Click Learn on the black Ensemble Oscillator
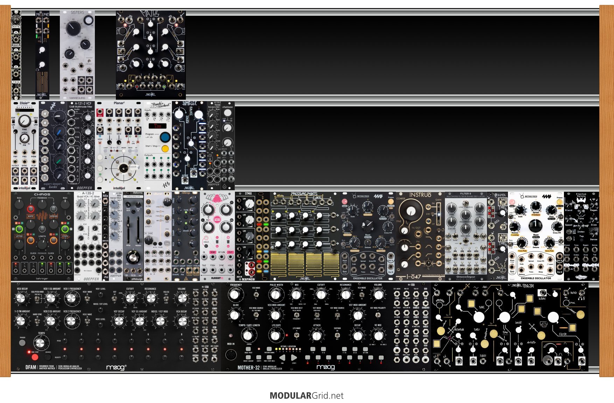The height and width of the screenshot is (403, 614). coord(345,201)
